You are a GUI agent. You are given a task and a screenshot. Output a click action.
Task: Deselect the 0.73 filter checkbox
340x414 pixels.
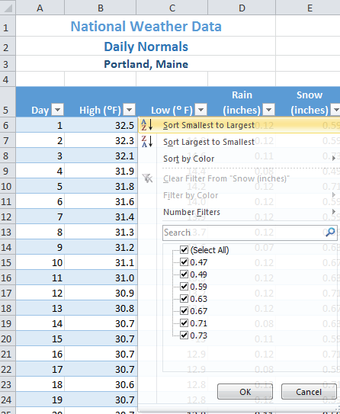click(184, 335)
